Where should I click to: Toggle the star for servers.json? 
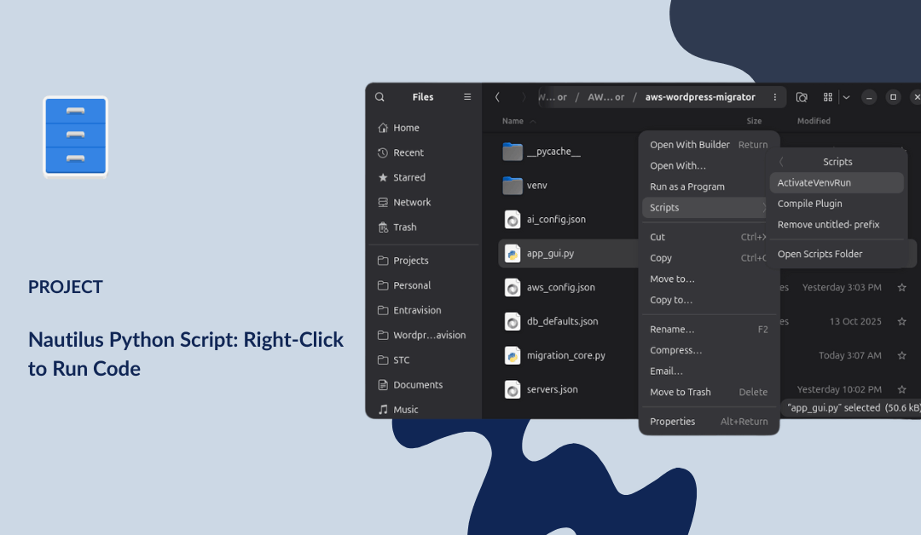901,389
